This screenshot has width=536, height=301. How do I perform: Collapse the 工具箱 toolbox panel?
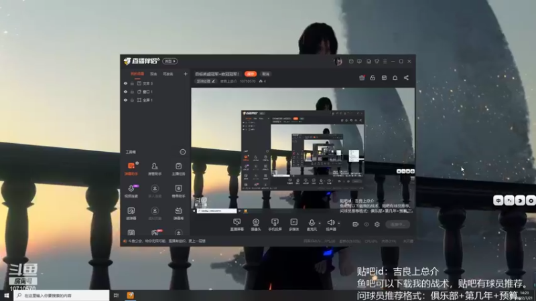[183, 152]
